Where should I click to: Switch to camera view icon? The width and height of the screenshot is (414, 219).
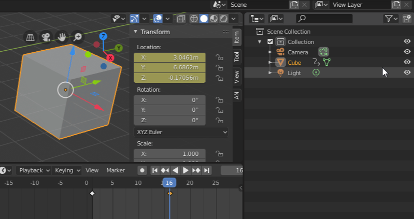point(46,37)
